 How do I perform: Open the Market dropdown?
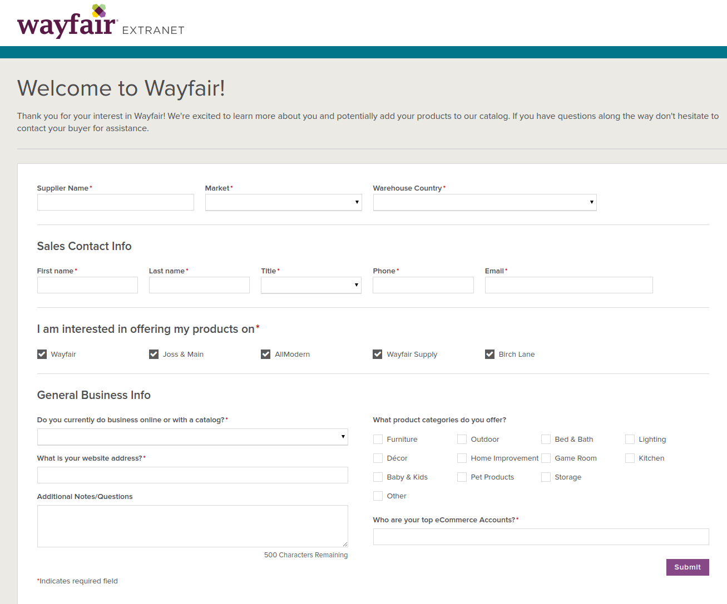click(284, 202)
